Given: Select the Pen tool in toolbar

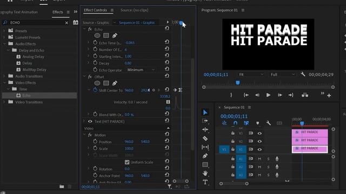Looking at the screenshot, I should [205, 156].
